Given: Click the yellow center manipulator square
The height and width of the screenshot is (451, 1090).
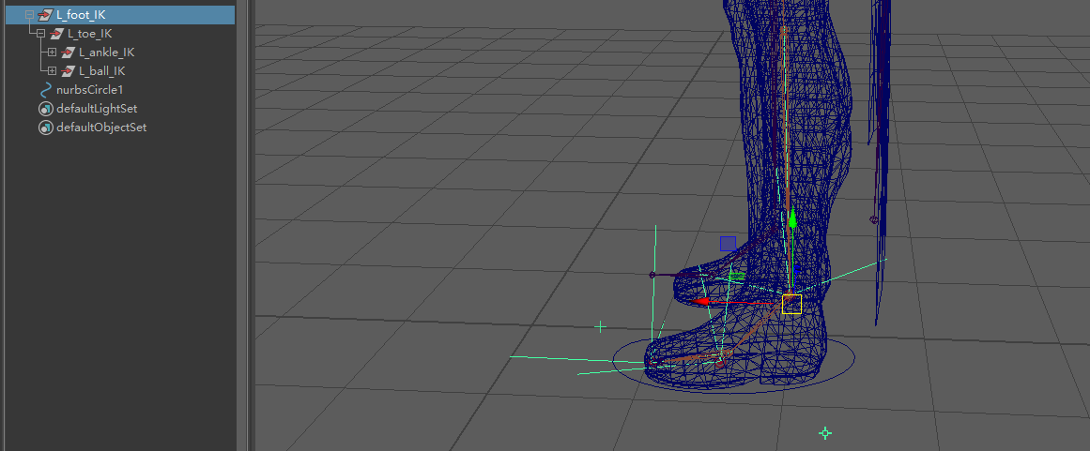Looking at the screenshot, I should [791, 304].
